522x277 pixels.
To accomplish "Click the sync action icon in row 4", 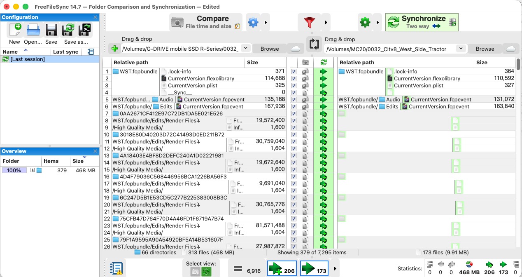I will (x=324, y=92).
